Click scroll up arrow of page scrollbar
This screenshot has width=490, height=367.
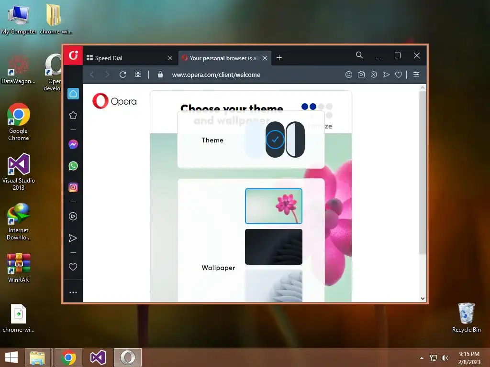click(423, 88)
